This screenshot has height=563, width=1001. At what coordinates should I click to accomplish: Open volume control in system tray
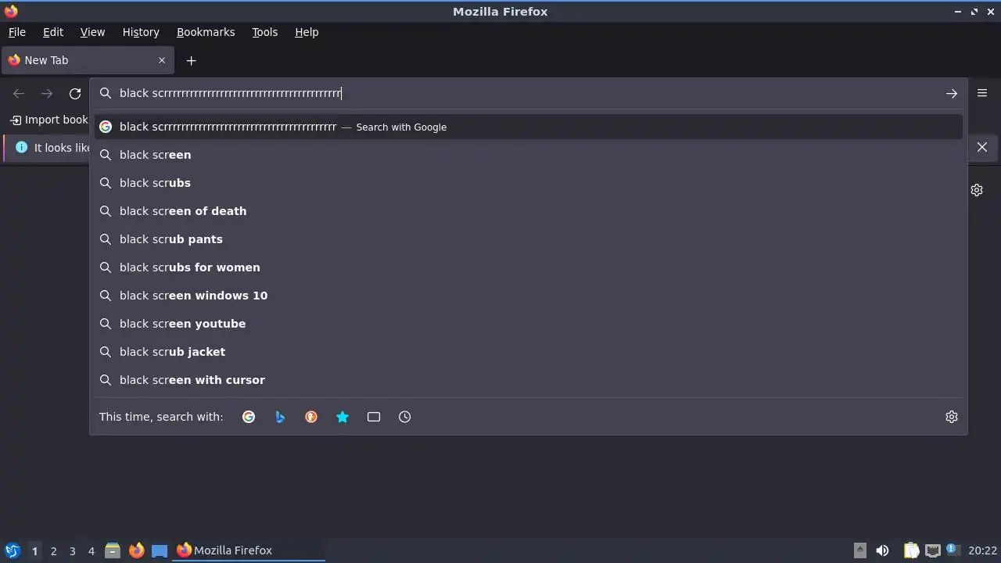[x=882, y=550]
